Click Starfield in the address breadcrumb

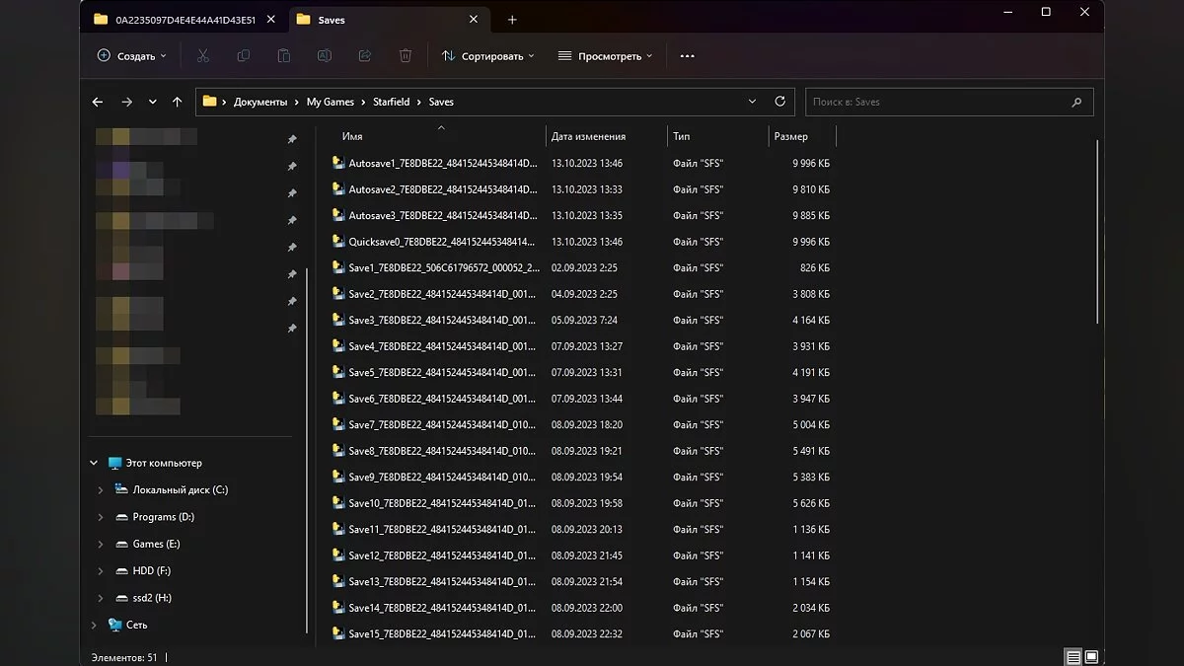391,102
